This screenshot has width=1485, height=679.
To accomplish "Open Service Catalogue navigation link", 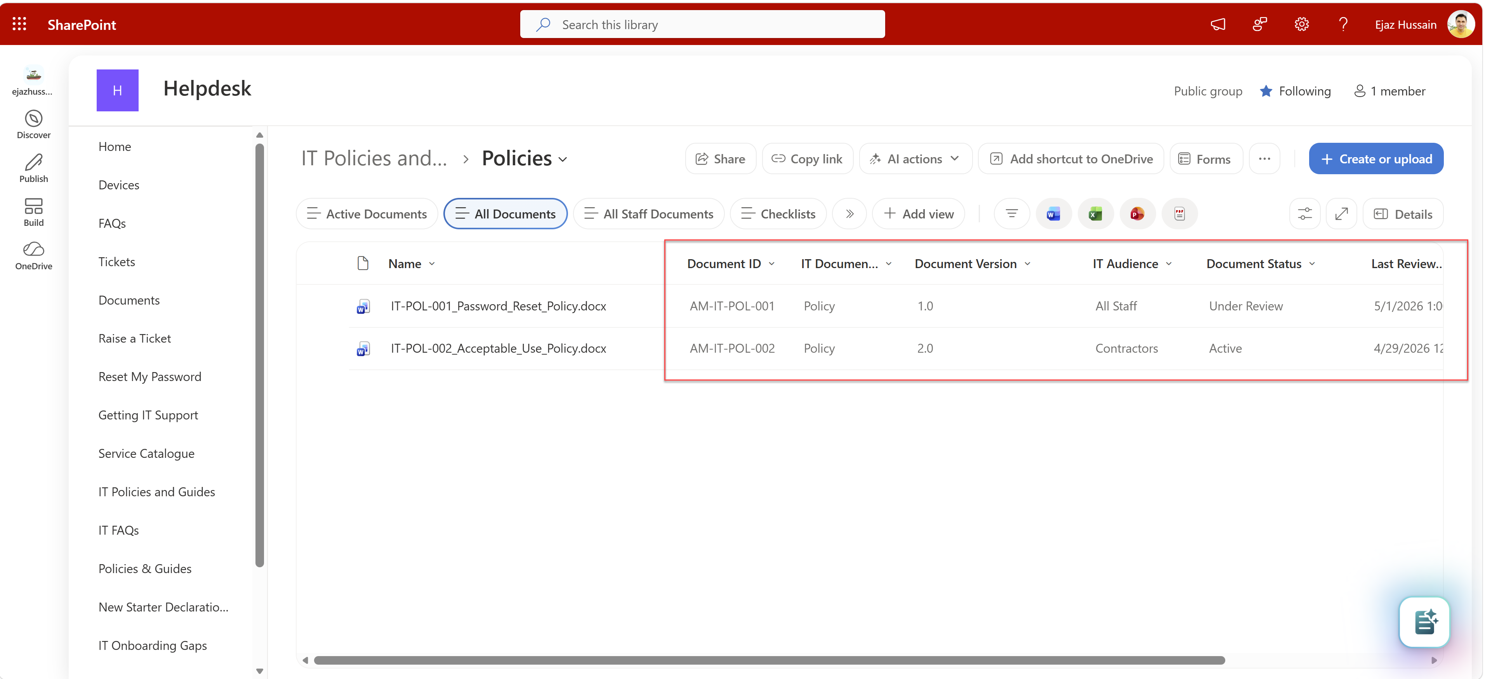I will (x=146, y=453).
